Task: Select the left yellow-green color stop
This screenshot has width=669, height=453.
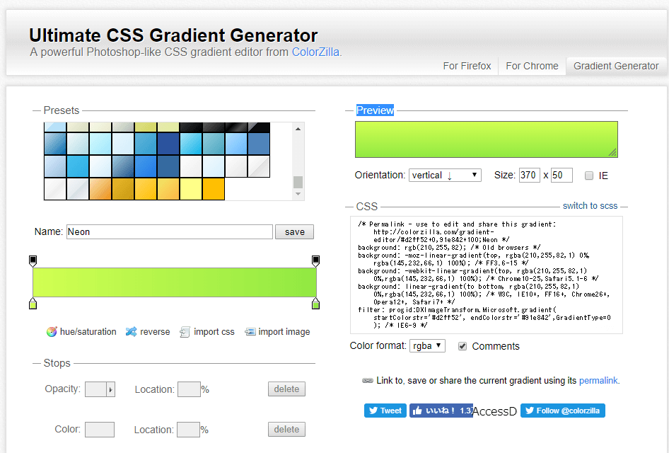Action: pyautogui.click(x=33, y=304)
